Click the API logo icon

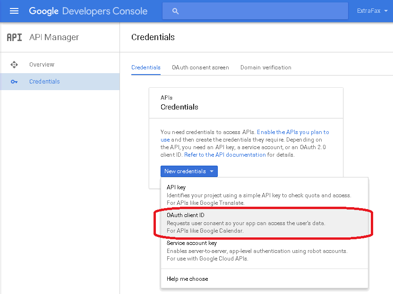(14, 37)
